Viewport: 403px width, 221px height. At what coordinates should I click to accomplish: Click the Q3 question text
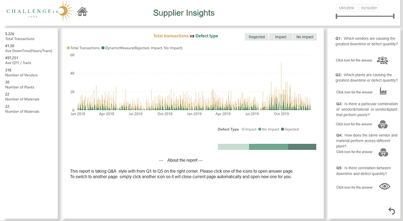[367, 110]
